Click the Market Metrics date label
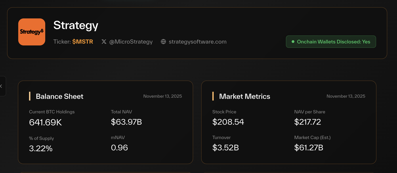This screenshot has height=173, width=397. (346, 96)
